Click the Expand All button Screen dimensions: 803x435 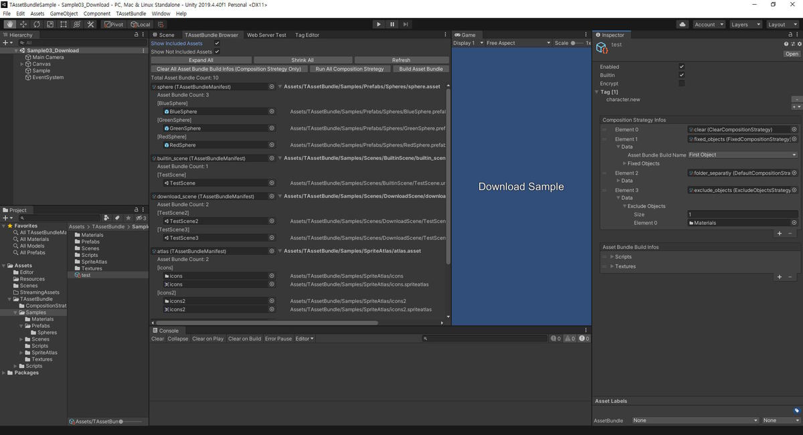pos(201,60)
